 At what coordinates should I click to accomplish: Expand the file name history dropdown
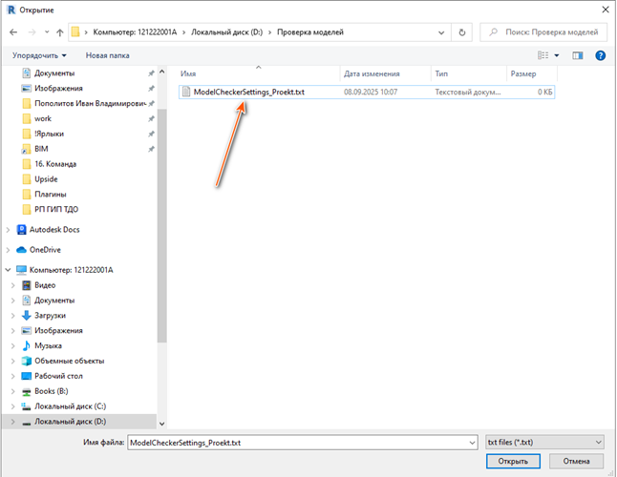469,443
